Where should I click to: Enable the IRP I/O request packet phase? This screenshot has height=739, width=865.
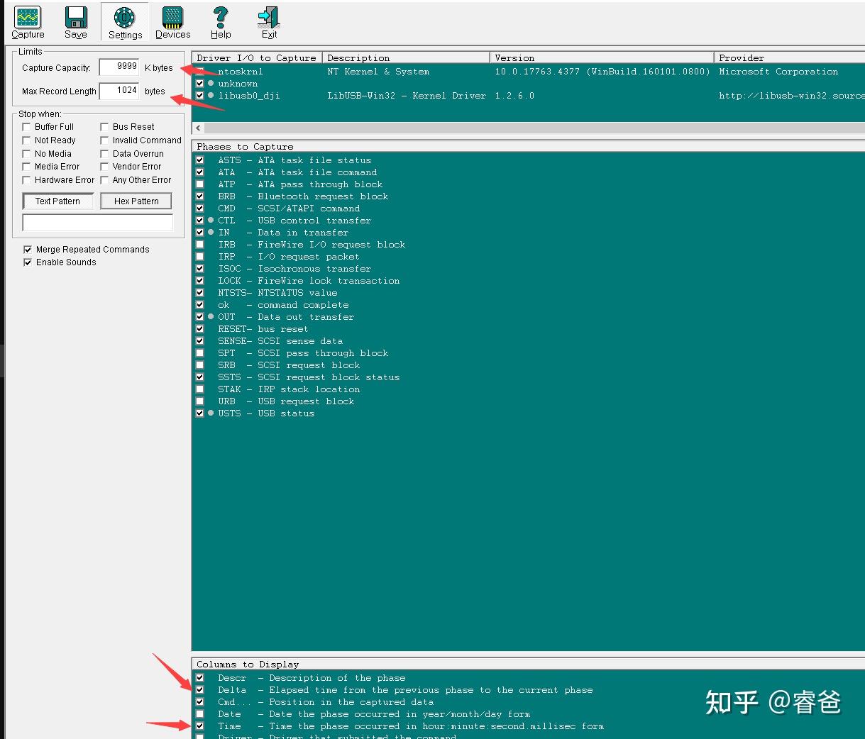pos(200,257)
